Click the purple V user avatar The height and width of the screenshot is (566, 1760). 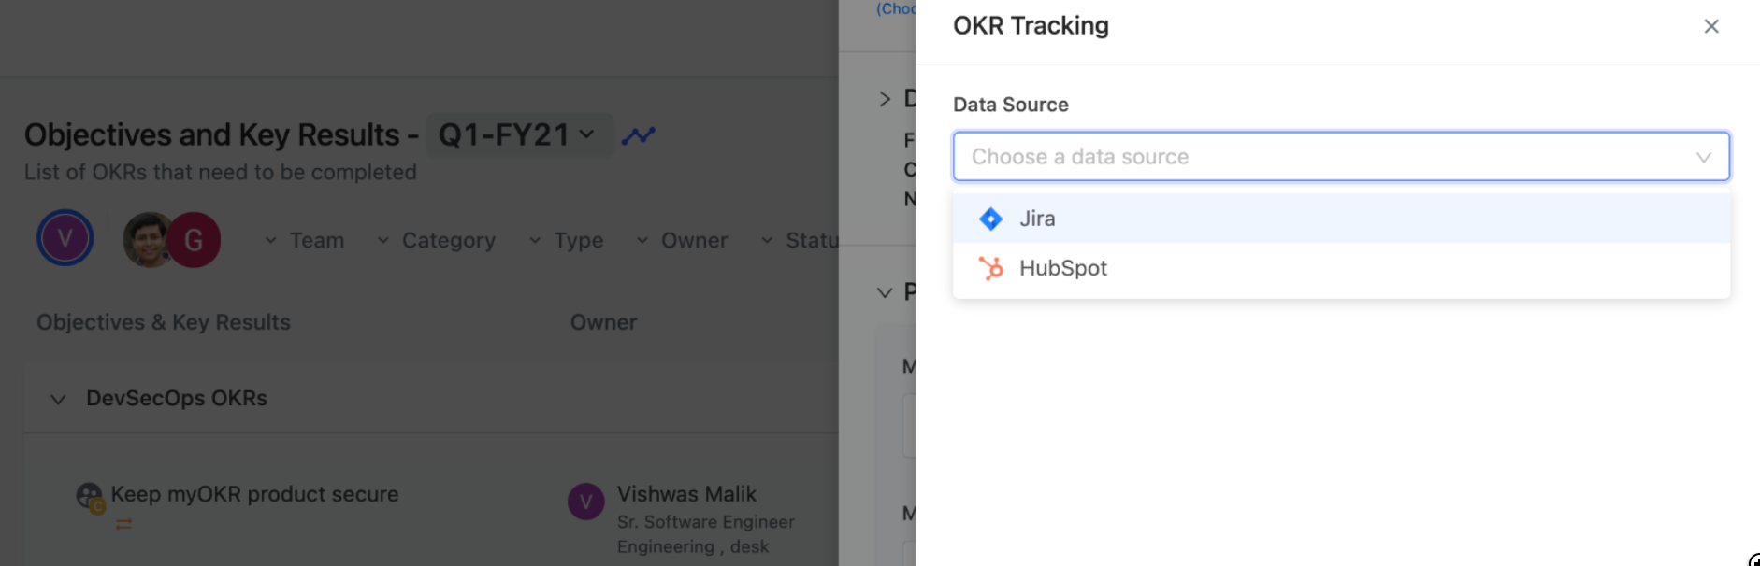click(65, 238)
